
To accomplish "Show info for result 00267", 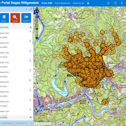I will coord(30,100).
